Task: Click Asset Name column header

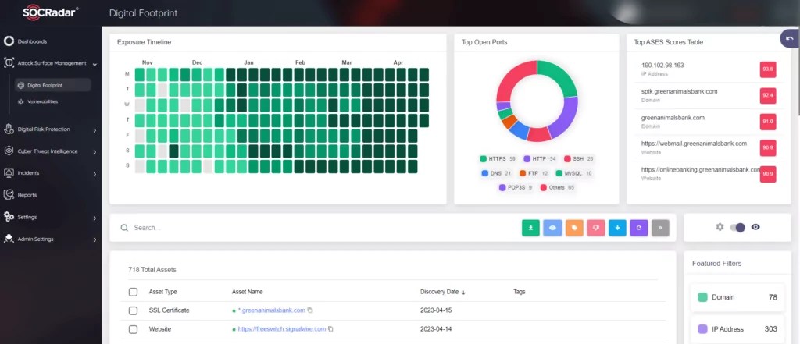Action: click(x=247, y=292)
